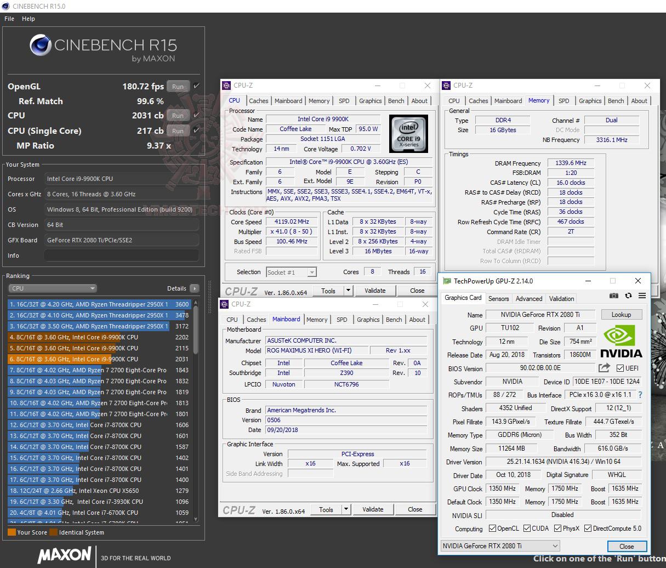This screenshot has width=666, height=568.
Task: Click the title bar icon of CPU-Z Mainboard window
Action: (x=225, y=304)
